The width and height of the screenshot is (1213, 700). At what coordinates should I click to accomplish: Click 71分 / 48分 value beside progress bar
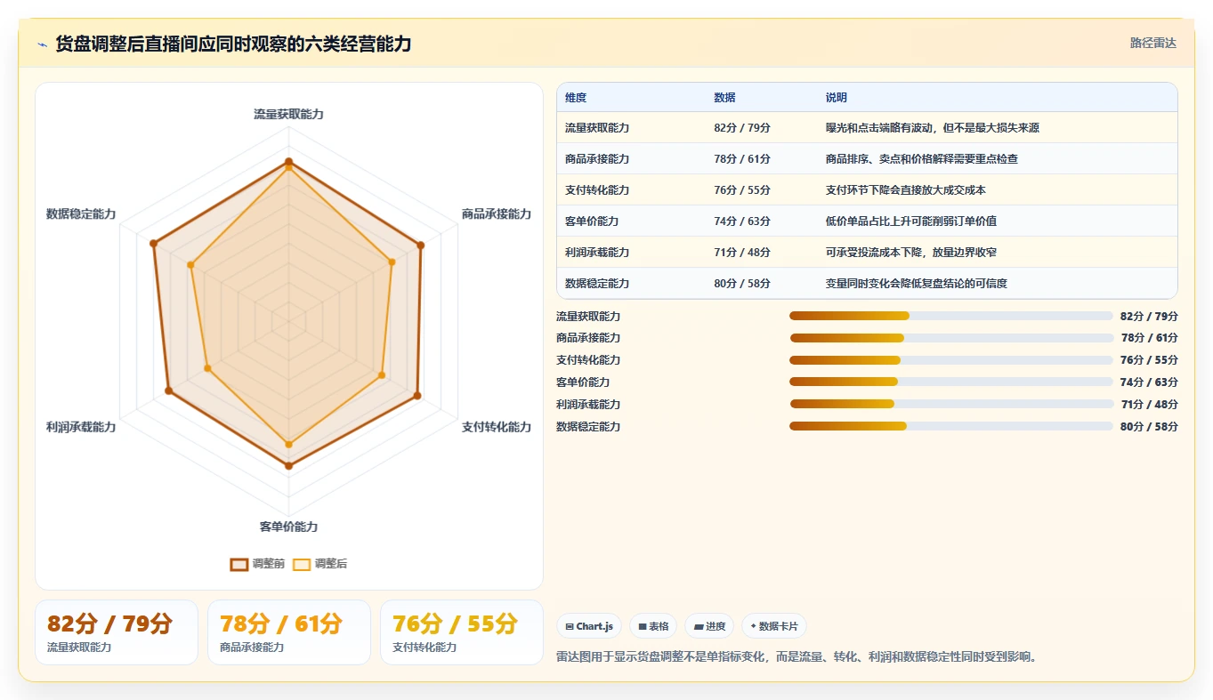[x=1149, y=405]
